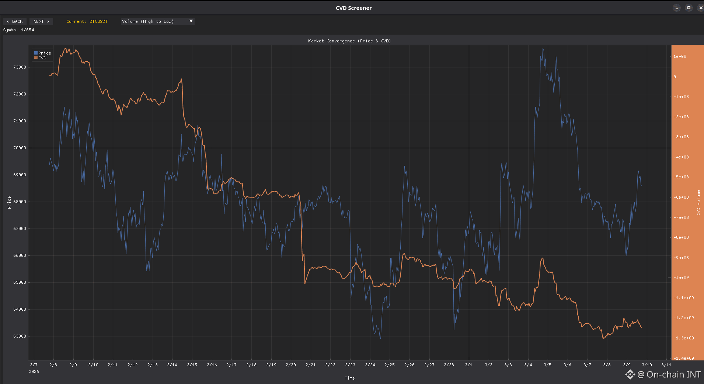Select the Current: BTCUSDT label

pos(87,21)
